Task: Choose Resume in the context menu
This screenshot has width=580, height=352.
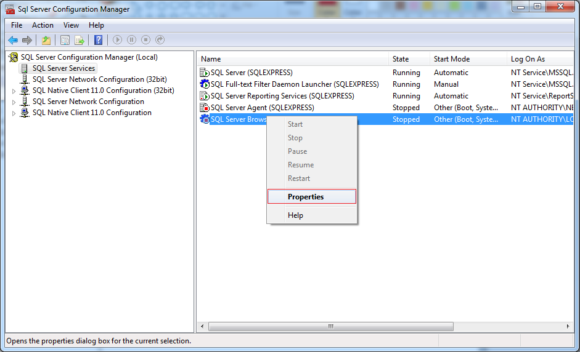Action: coord(312,165)
